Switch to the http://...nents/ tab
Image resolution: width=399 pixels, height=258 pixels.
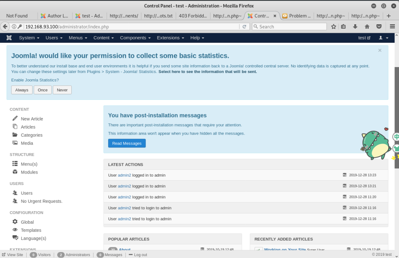coord(124,16)
